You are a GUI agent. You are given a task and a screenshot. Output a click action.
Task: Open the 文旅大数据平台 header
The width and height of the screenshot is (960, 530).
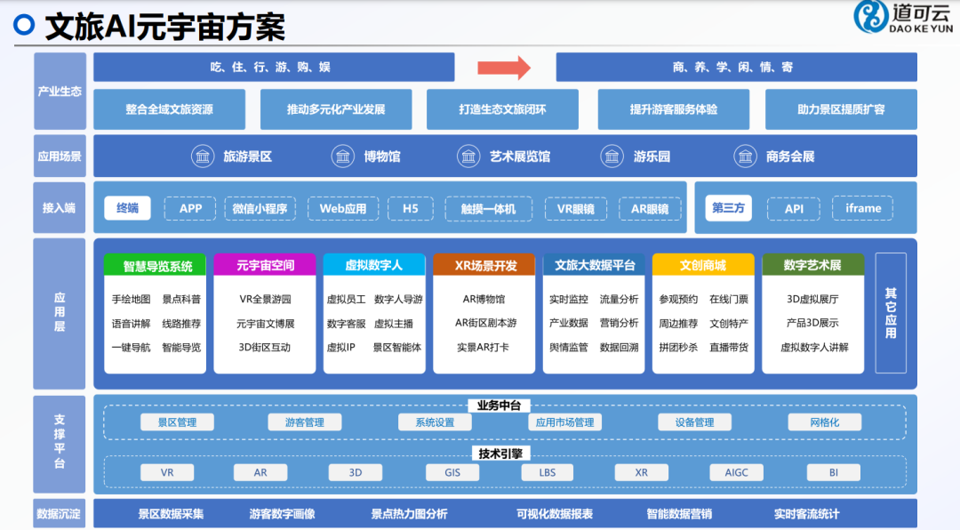point(594,265)
